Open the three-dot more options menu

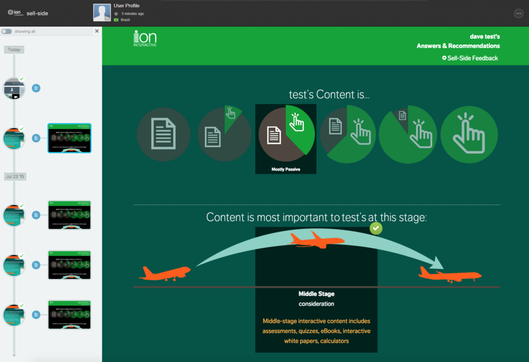[x=519, y=13]
